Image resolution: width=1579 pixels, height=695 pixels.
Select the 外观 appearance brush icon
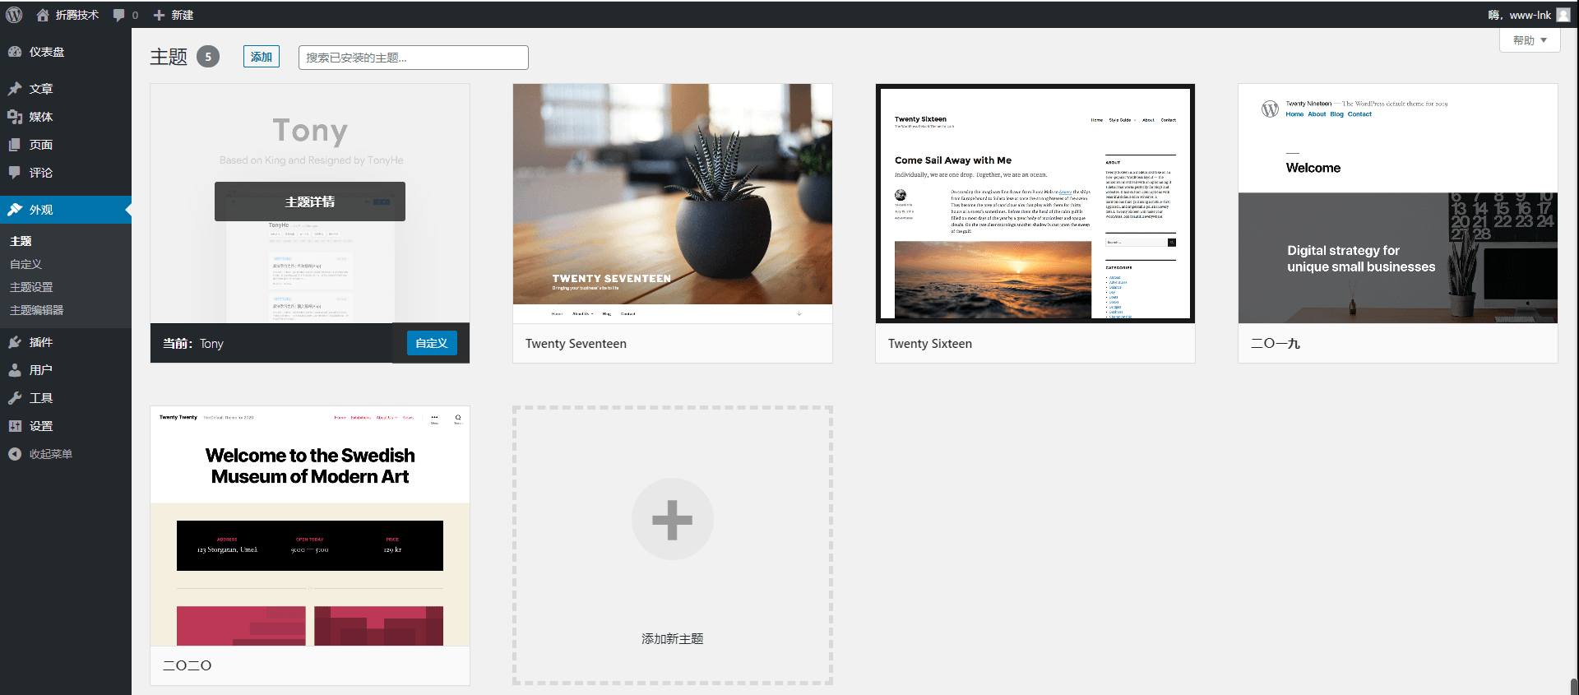tap(15, 210)
